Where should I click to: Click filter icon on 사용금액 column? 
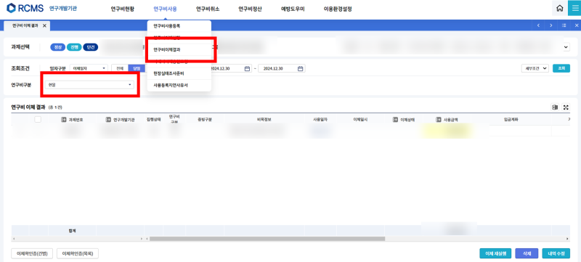pyautogui.click(x=439, y=120)
